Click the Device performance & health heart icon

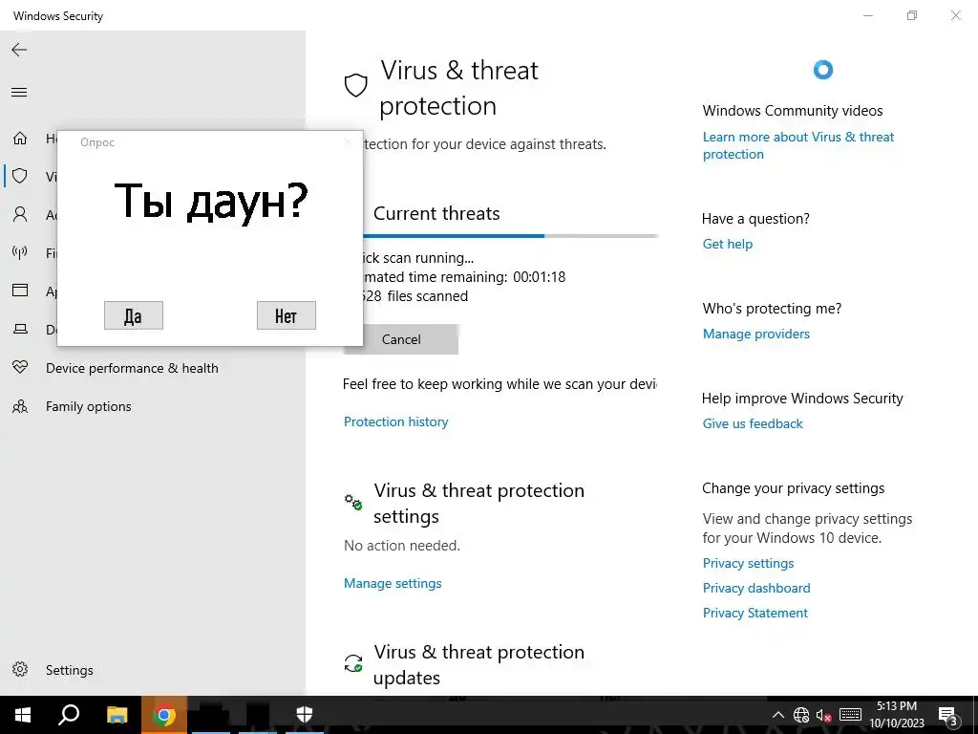pyautogui.click(x=20, y=368)
